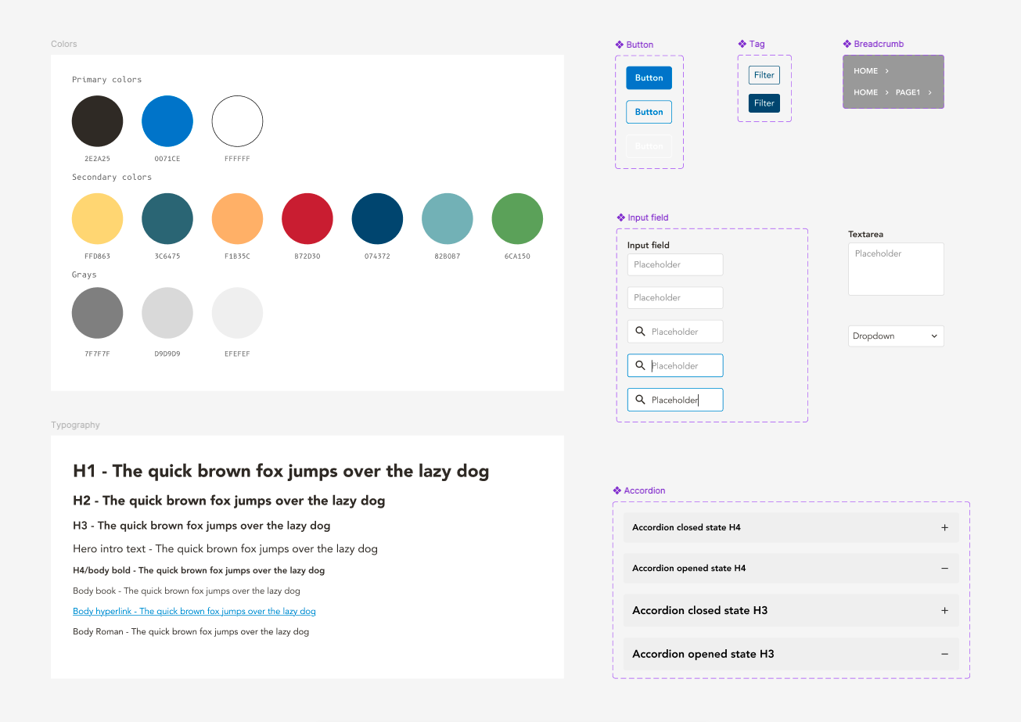This screenshot has height=722, width=1021.
Task: Select the 7F7F7F gray swatch
Action: click(x=97, y=313)
